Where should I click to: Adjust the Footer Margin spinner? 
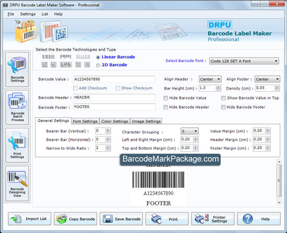[268, 148]
